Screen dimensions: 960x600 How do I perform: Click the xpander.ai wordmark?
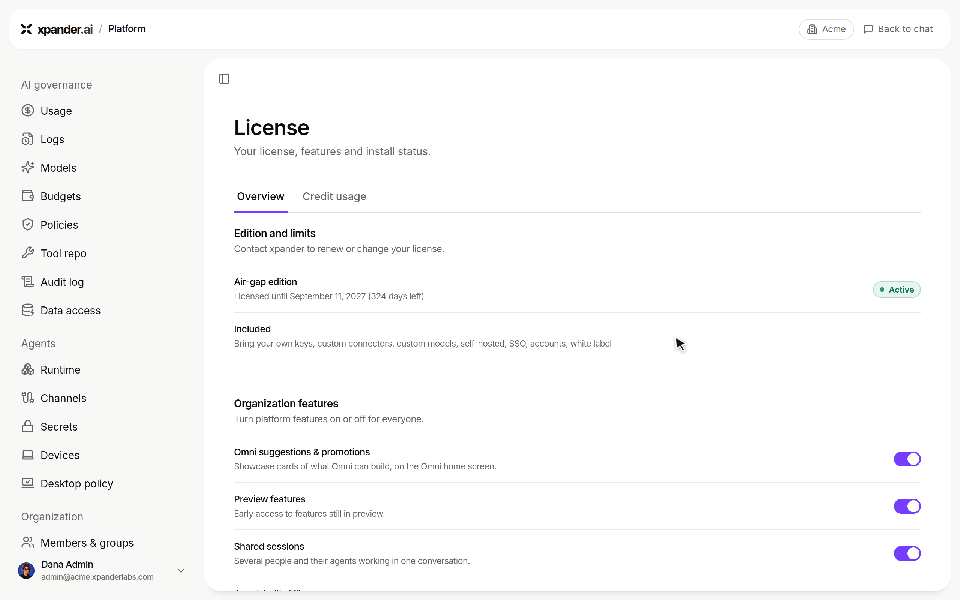[65, 29]
